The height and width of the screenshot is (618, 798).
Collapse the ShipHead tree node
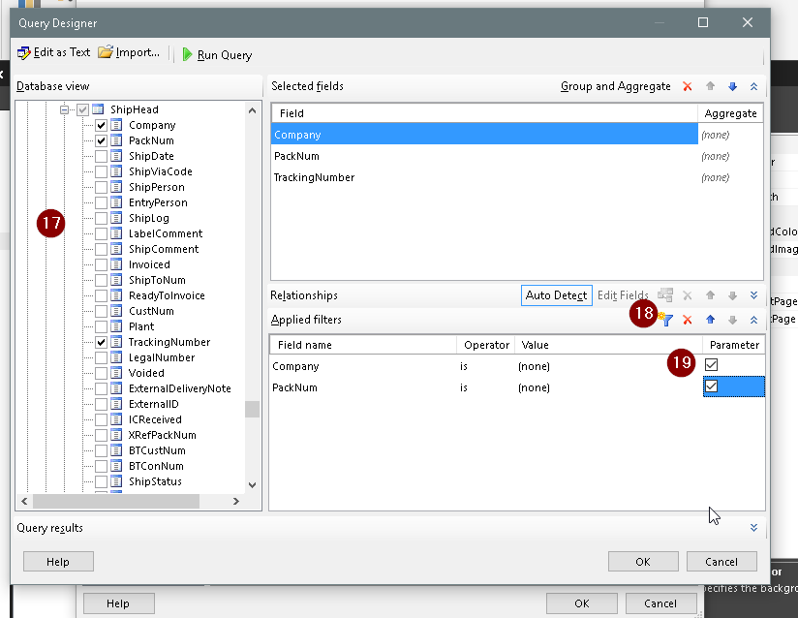(67, 109)
